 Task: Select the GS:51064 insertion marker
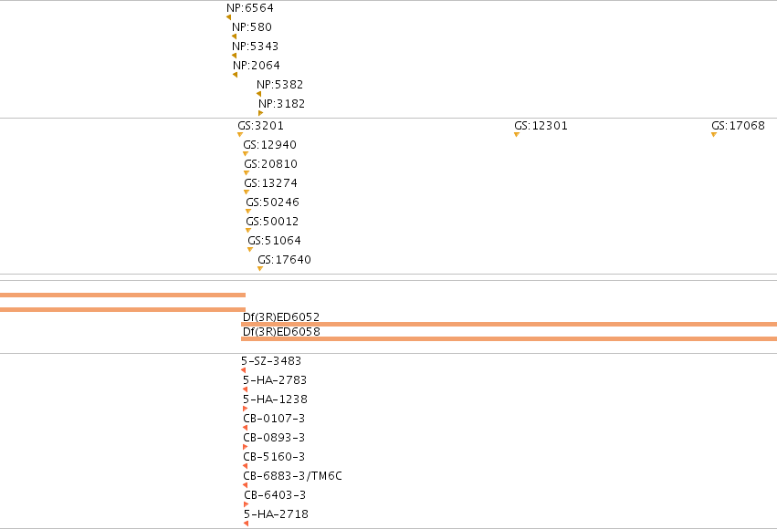(x=250, y=249)
